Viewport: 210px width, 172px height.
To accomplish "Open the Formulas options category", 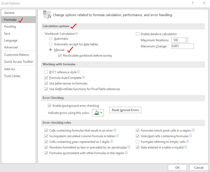I will (18, 20).
